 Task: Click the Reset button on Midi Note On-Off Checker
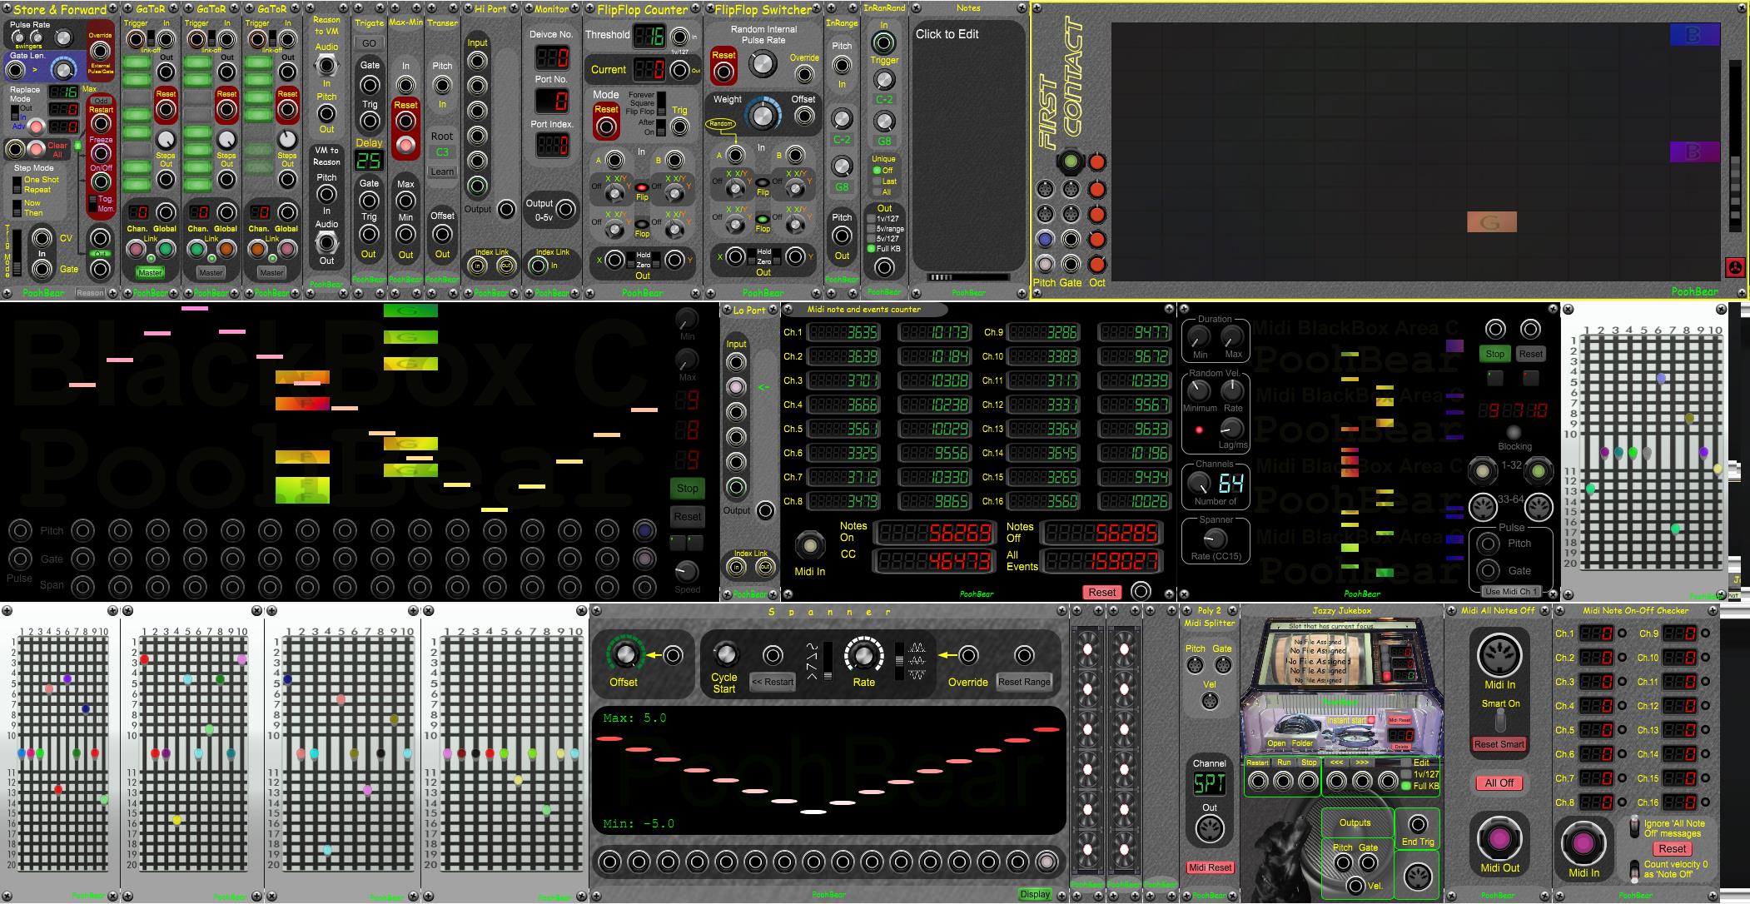click(x=1672, y=849)
